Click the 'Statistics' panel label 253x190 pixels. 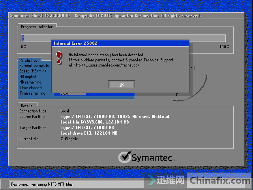pos(29,60)
